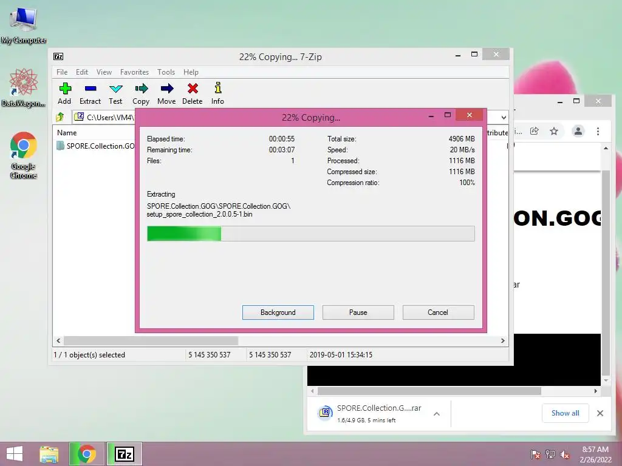Open the Tools menu in 7-Zip

point(166,72)
